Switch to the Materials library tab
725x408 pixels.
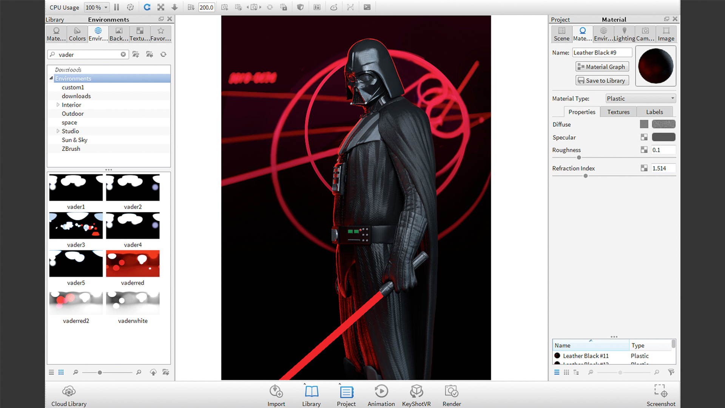[x=56, y=34]
